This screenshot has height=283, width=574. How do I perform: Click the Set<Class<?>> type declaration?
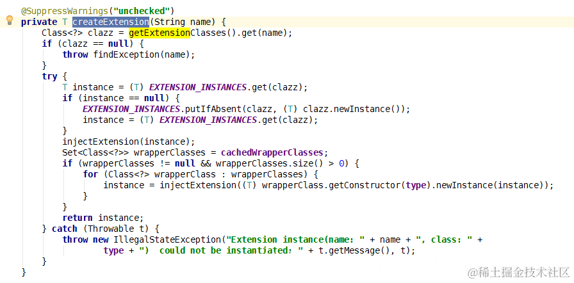95,152
